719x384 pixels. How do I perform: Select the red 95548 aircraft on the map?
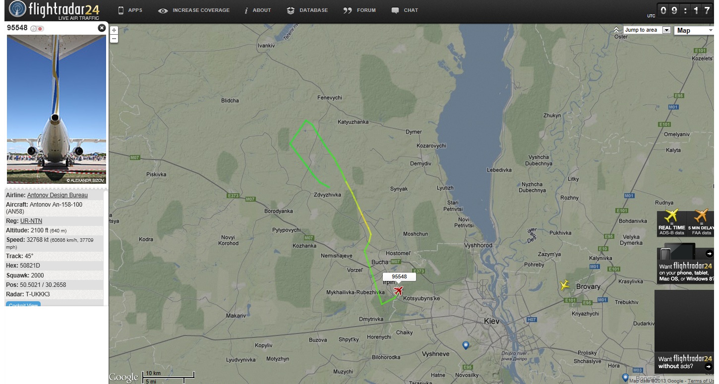[398, 290]
